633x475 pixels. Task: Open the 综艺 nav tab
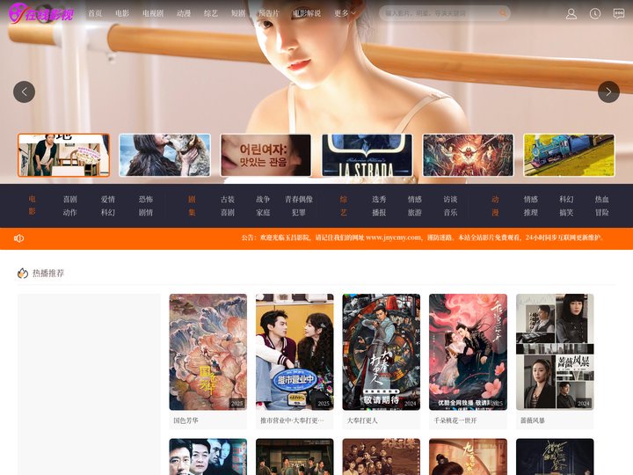pos(211,13)
